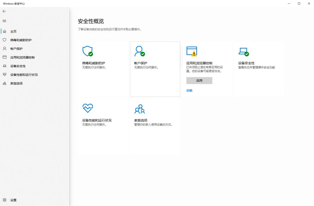Click the Windows 安全中心 window title

pyautogui.click(x=14, y=3)
